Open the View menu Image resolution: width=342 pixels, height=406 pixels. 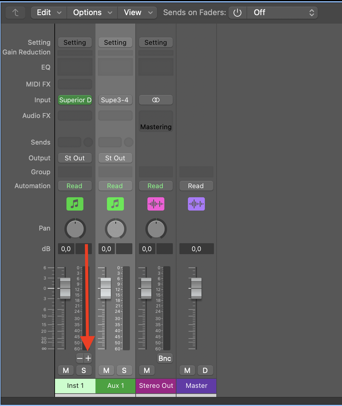(137, 13)
